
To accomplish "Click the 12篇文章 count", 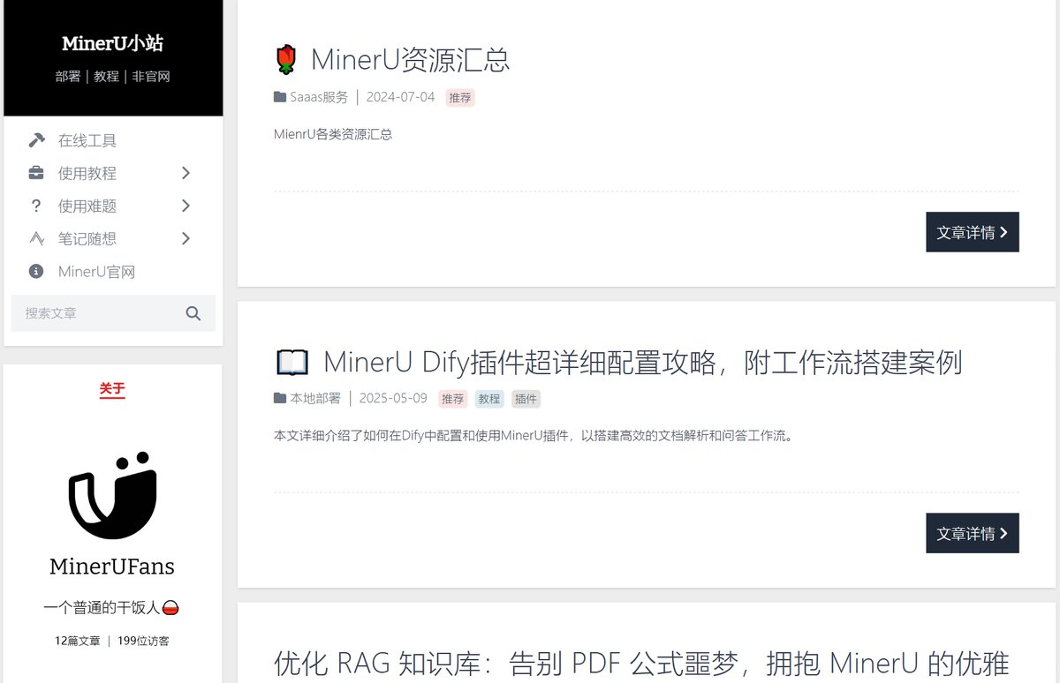I will [78, 641].
